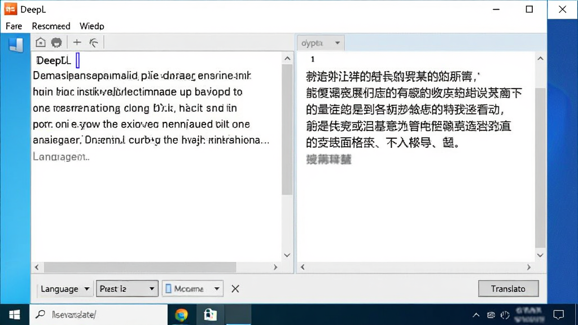Click the translation pane scroll right arrow
The width and height of the screenshot is (578, 325).
coord(529,267)
